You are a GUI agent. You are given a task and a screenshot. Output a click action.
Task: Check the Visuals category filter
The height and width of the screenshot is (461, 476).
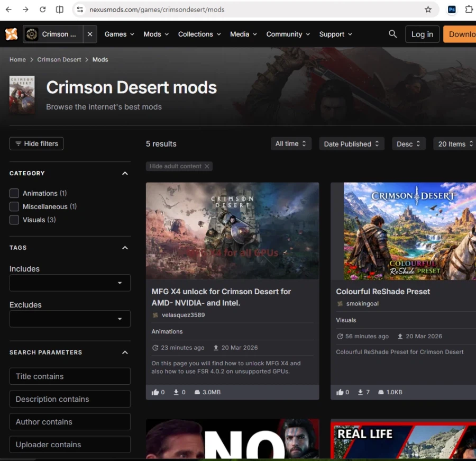[14, 220]
